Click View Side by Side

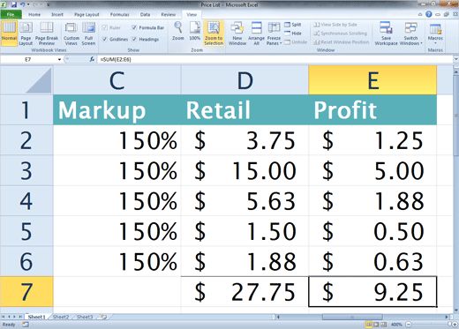pyautogui.click(x=335, y=25)
